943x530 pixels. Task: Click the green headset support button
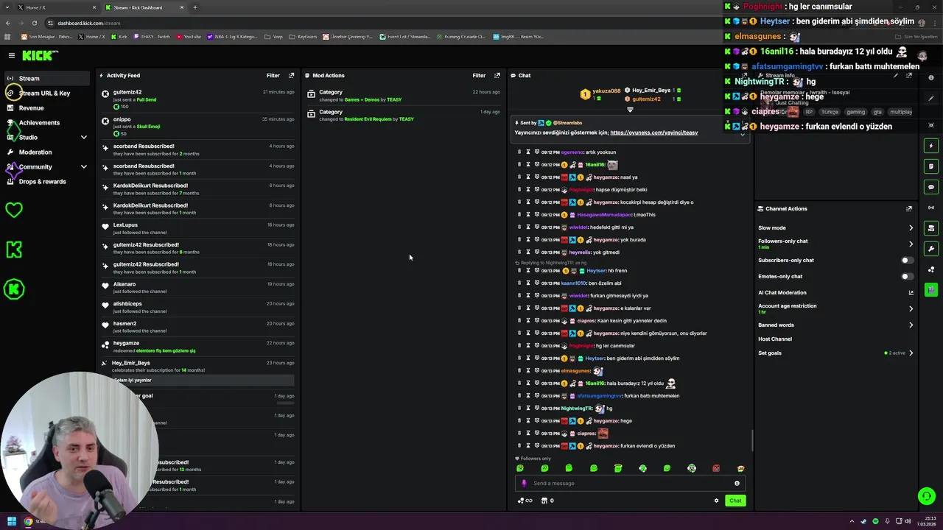pyautogui.click(x=927, y=496)
